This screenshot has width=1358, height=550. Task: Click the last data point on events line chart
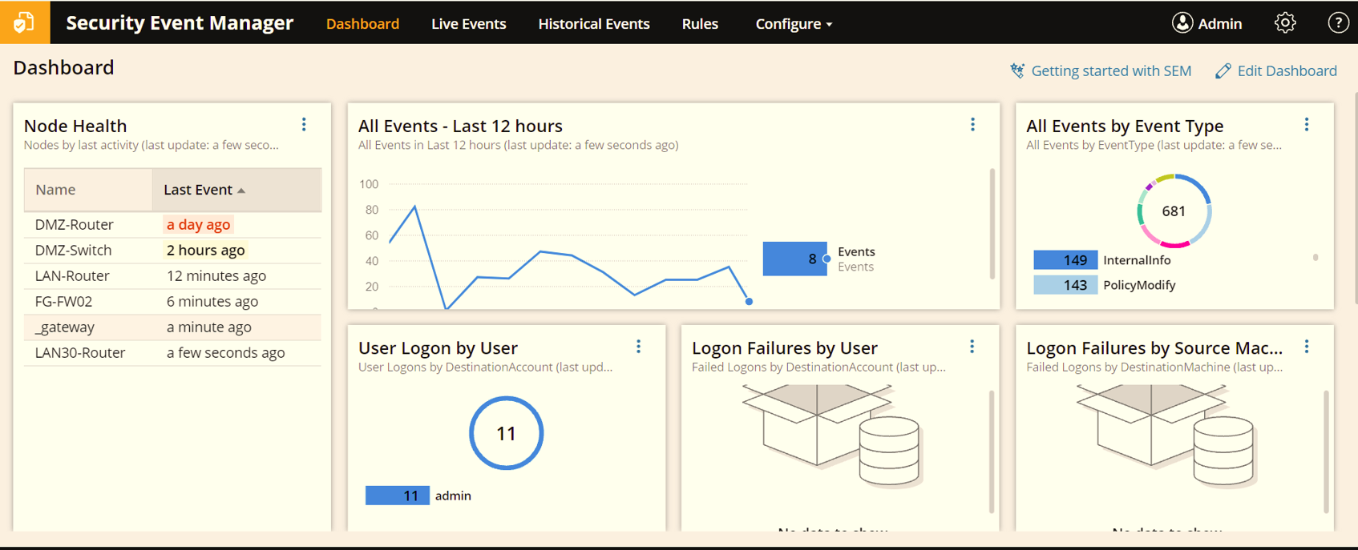coord(749,302)
